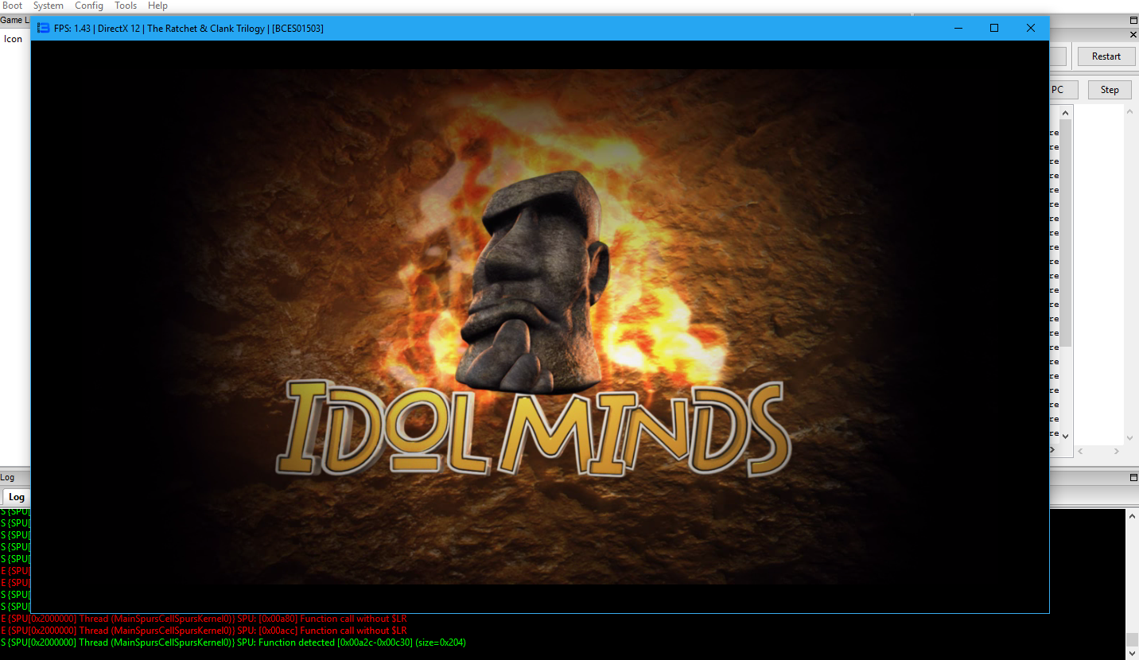Image resolution: width=1139 pixels, height=660 pixels.
Task: Maximize the Ratchet & Clank game window
Action: [994, 28]
